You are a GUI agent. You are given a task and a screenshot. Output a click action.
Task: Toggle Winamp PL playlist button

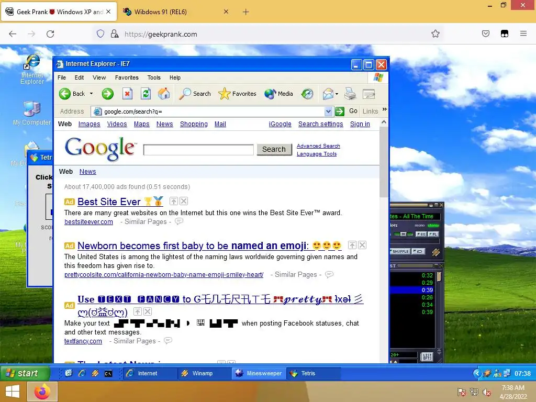(433, 234)
